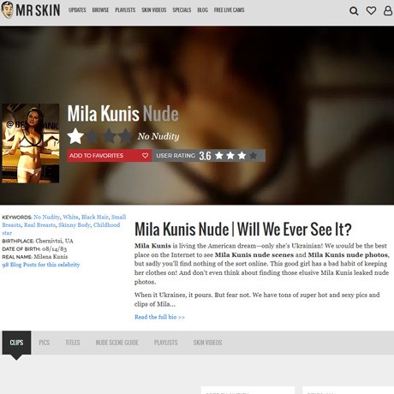Select the first white rating star
The height and width of the screenshot is (394, 394).
pyautogui.click(x=75, y=136)
